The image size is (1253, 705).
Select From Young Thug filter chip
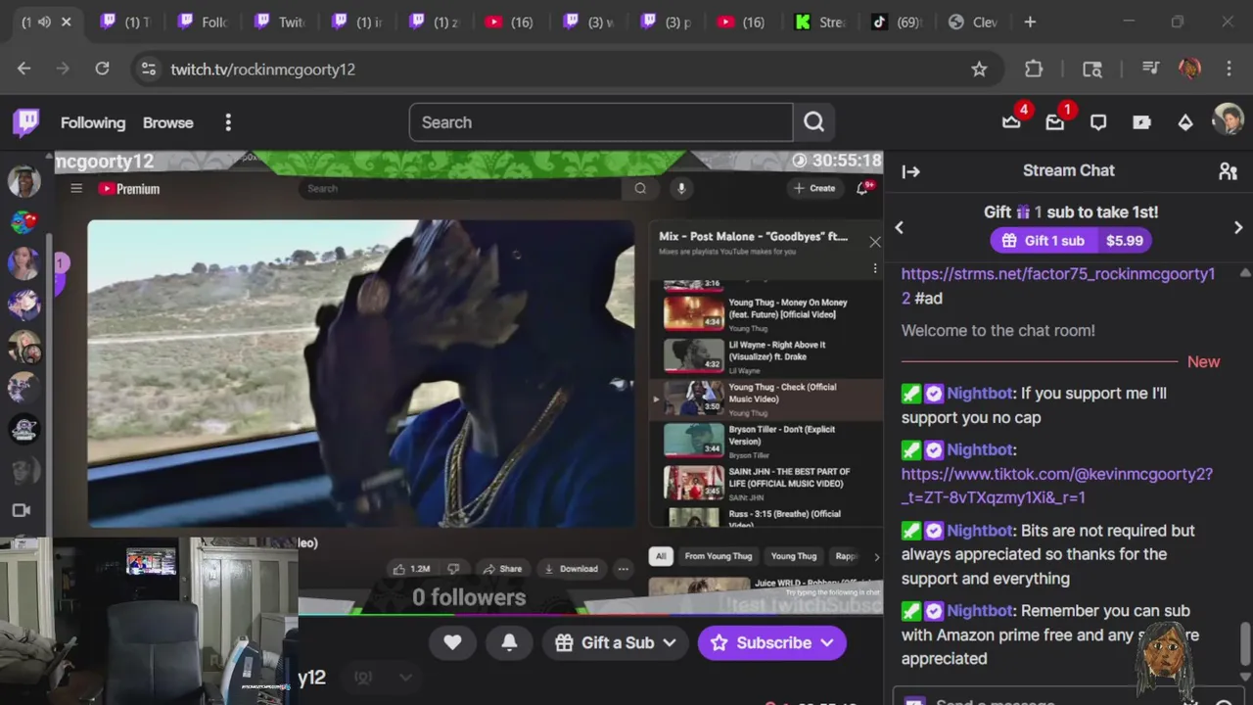tap(719, 556)
